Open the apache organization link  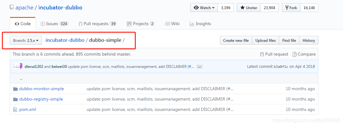(24, 8)
